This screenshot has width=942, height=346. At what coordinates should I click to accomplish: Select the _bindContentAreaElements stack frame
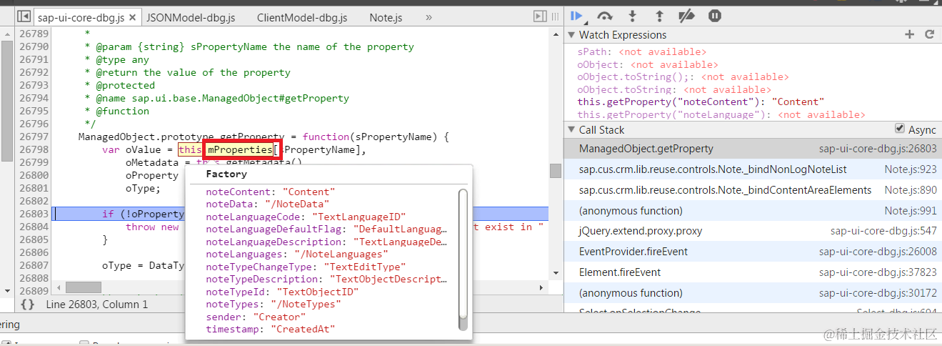753,190
